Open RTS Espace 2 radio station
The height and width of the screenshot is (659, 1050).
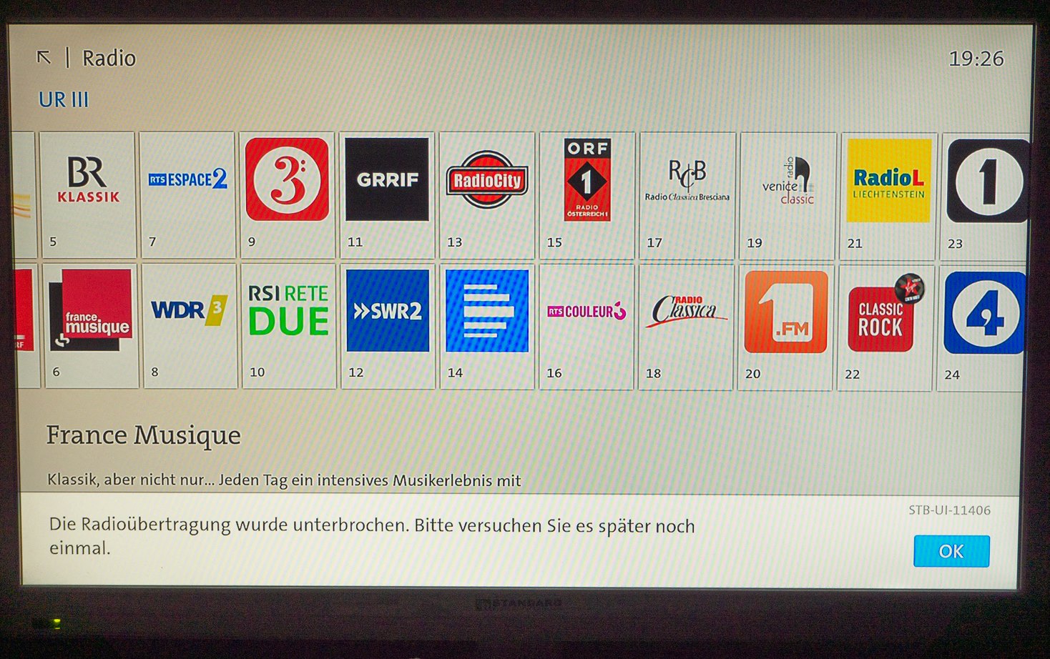pyautogui.click(x=187, y=194)
